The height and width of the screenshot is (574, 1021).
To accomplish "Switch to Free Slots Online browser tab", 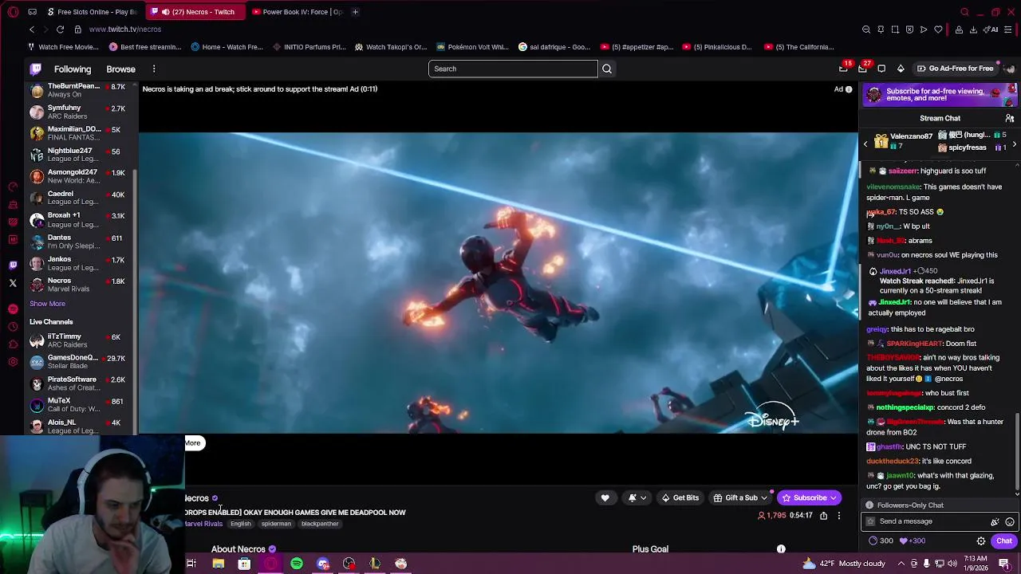I will tap(92, 12).
